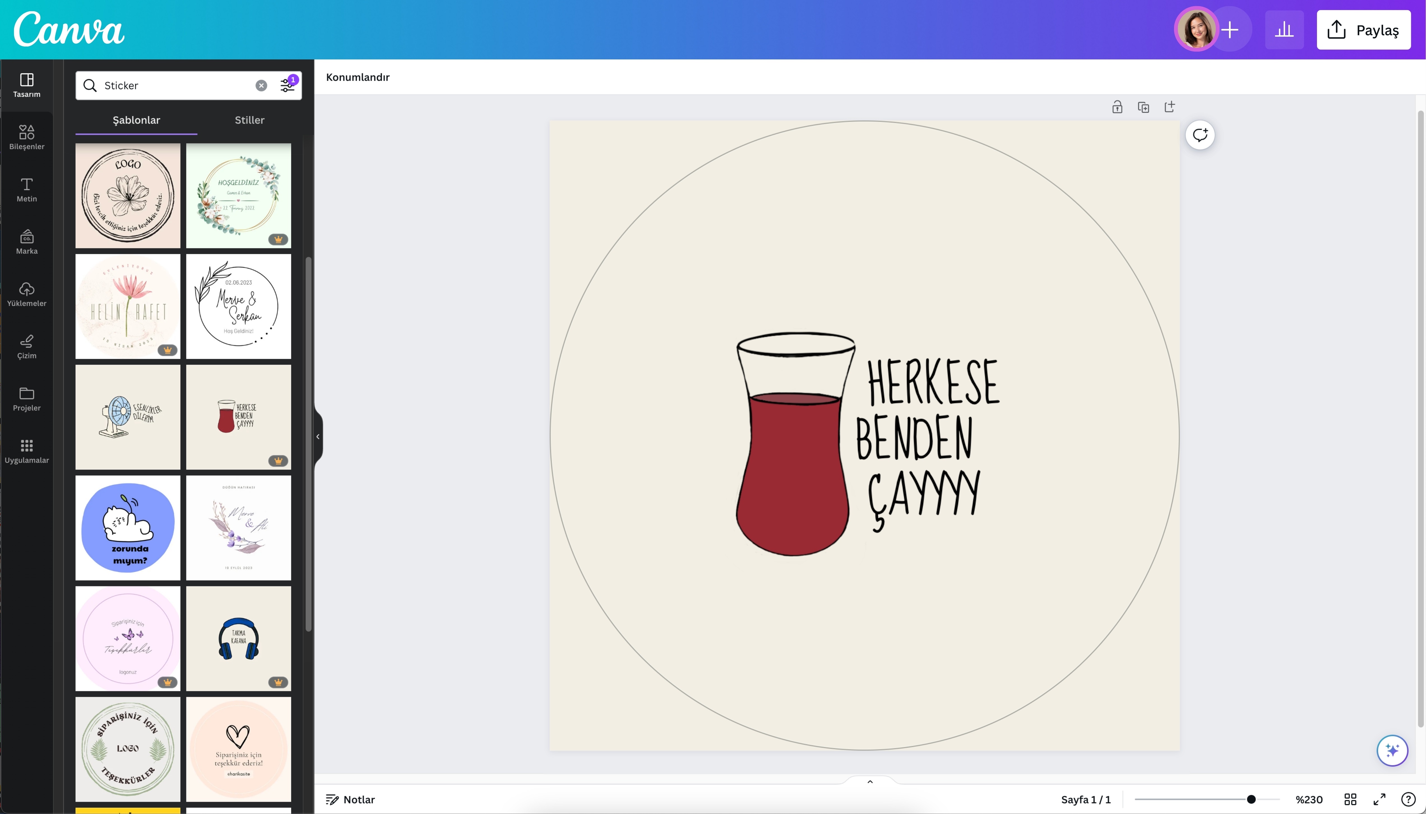1426x814 pixels.
Task: Open the Marka panel in the sidebar
Action: [26, 242]
